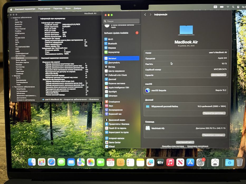Select Брандмауер in System Information tree
Viewport: 246px width, 184px height.
[x=21, y=80]
